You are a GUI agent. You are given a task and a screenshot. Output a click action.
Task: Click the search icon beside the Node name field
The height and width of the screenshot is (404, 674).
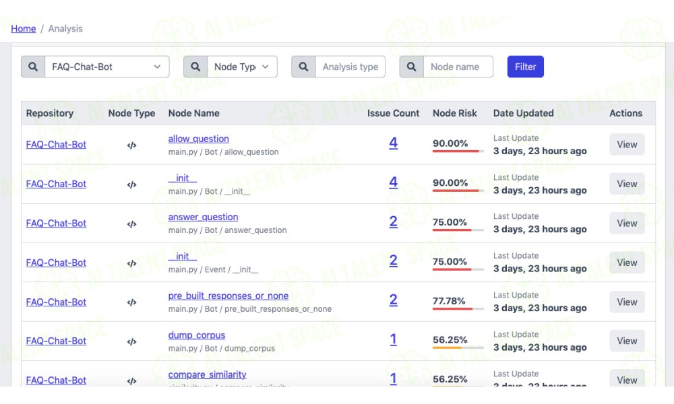(411, 67)
